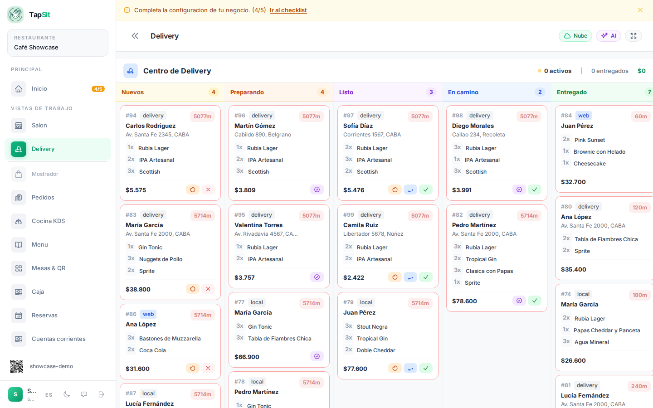The image size is (653, 408).
Task: Select Delivery in the sidebar
Action: [x=58, y=149]
